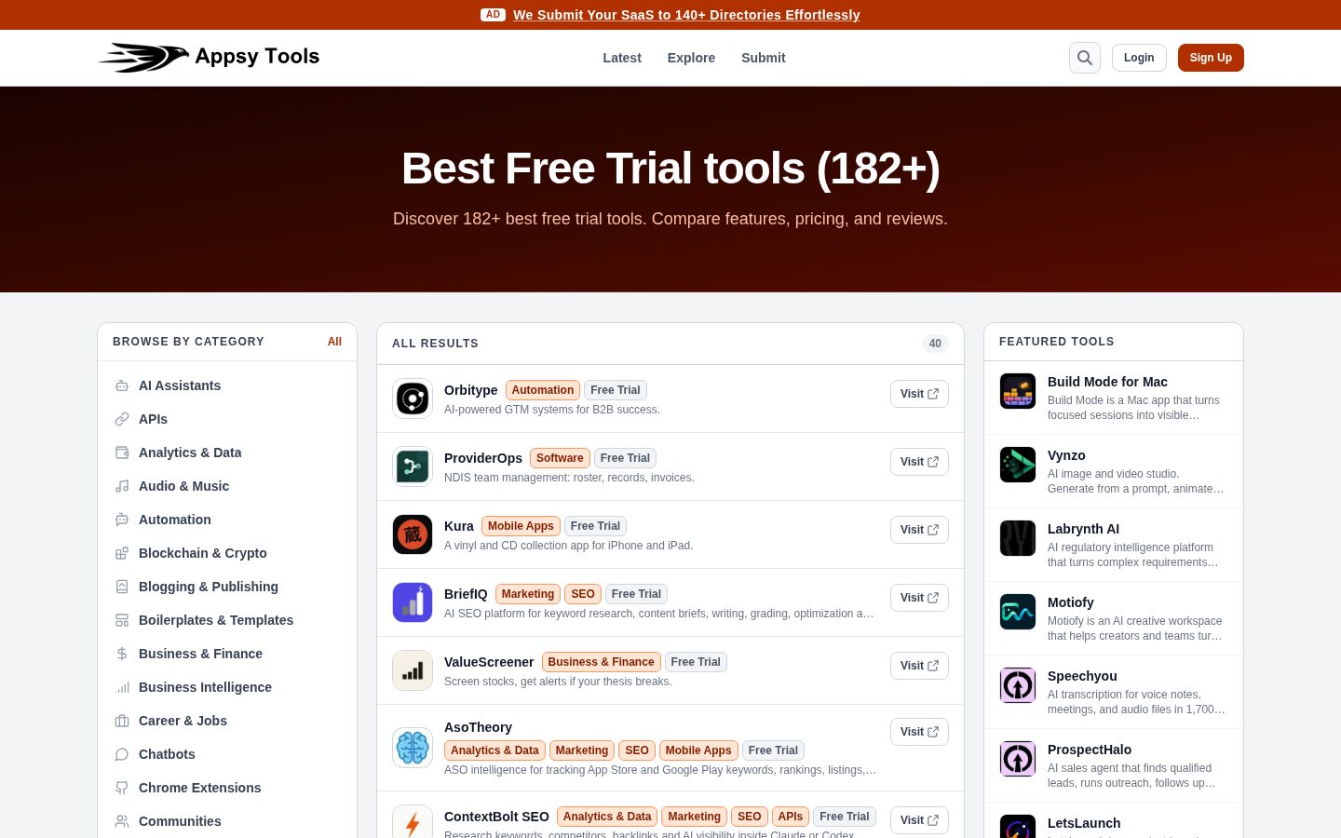Click the Career & Jobs briefcase icon

point(122,721)
